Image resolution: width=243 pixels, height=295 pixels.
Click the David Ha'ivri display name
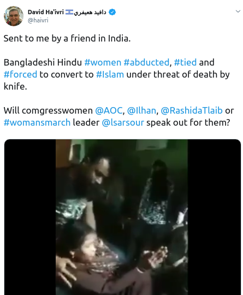click(46, 12)
